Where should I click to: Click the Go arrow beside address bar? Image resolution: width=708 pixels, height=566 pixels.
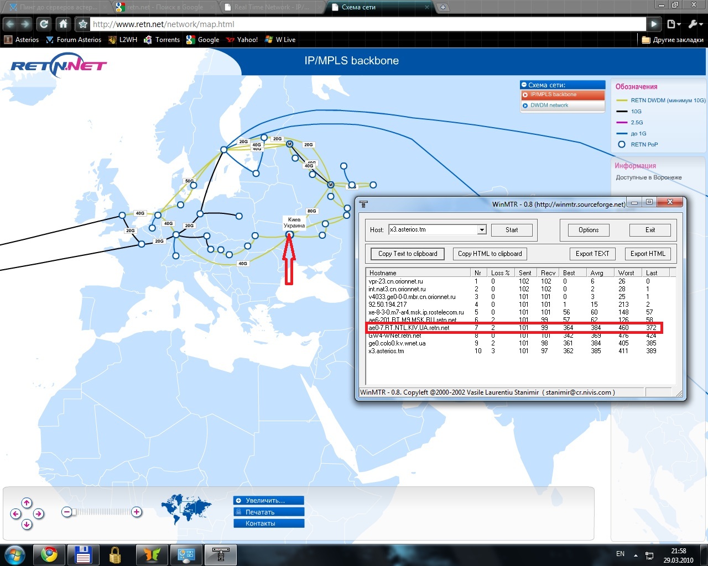654,24
